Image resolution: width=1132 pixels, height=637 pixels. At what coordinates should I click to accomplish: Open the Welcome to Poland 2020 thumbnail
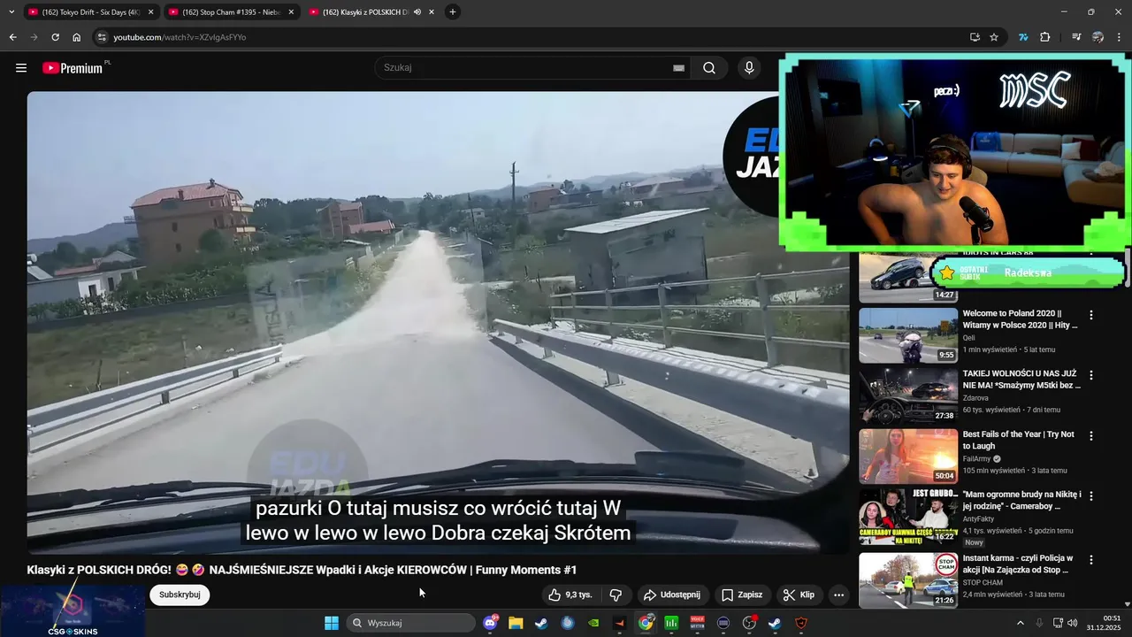pyautogui.click(x=908, y=335)
